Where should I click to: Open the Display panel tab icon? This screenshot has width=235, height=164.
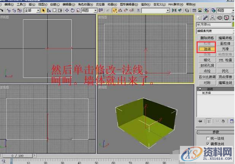(x=226, y=18)
